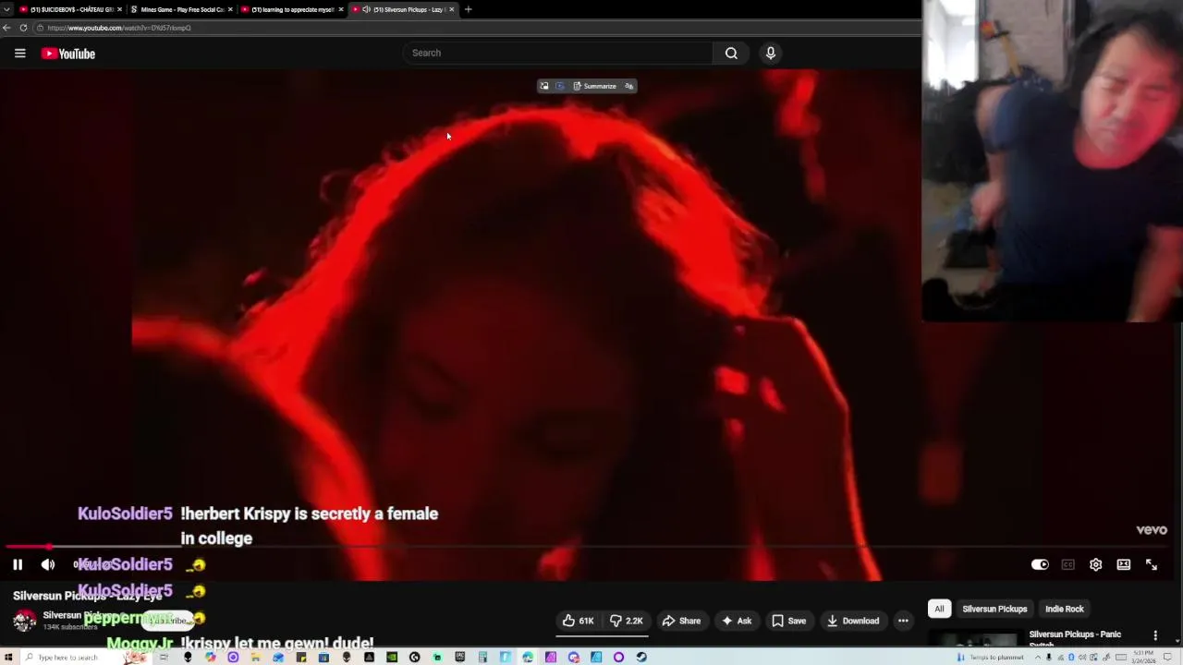Open the Ask AI button
This screenshot has height=665, width=1183.
point(736,621)
